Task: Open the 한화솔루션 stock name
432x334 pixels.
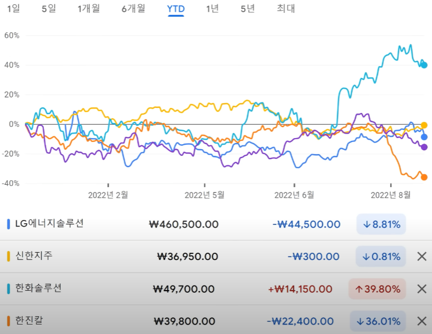Action: 38,288
